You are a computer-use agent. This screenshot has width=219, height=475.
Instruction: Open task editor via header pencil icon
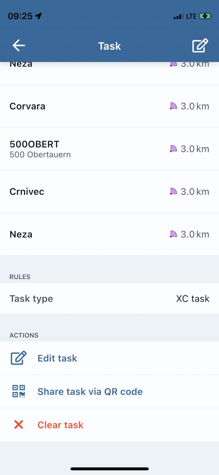[x=200, y=46]
